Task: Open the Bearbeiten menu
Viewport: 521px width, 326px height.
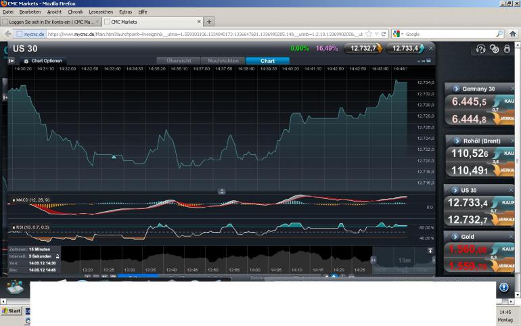Action: [30, 12]
